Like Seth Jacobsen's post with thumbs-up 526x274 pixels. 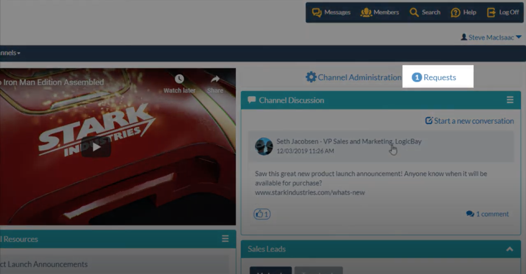coord(262,214)
